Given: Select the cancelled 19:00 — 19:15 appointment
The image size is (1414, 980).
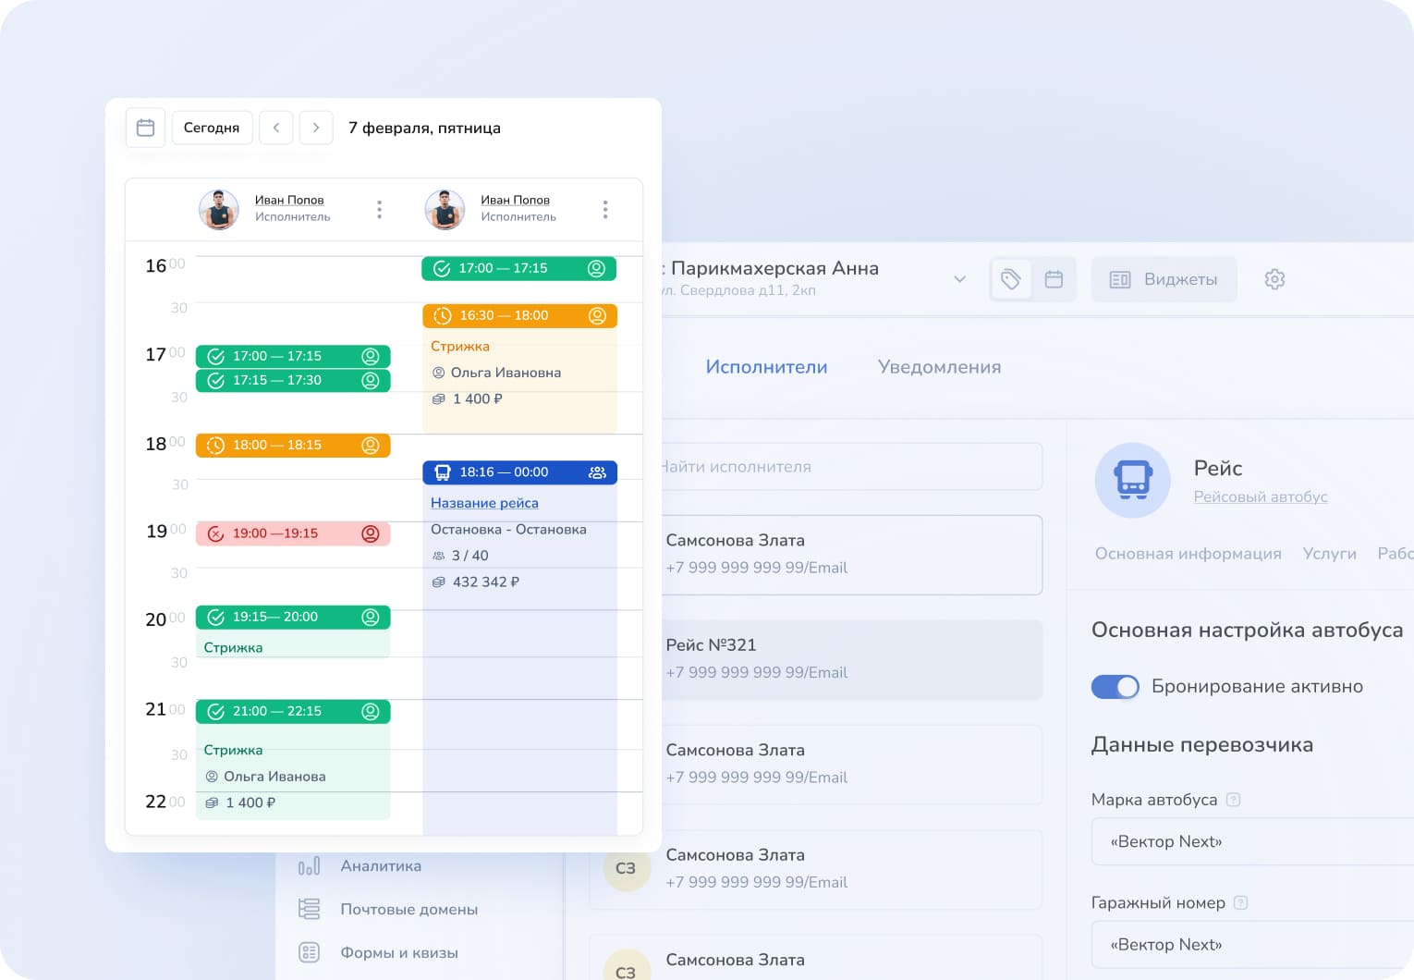Looking at the screenshot, I should (293, 533).
